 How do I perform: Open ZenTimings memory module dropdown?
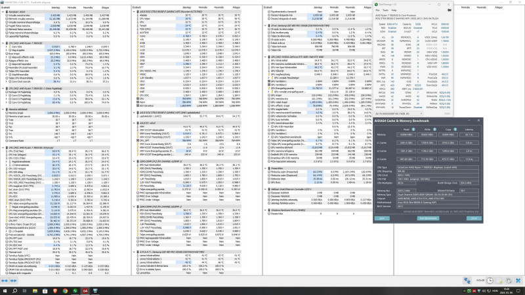(398, 113)
